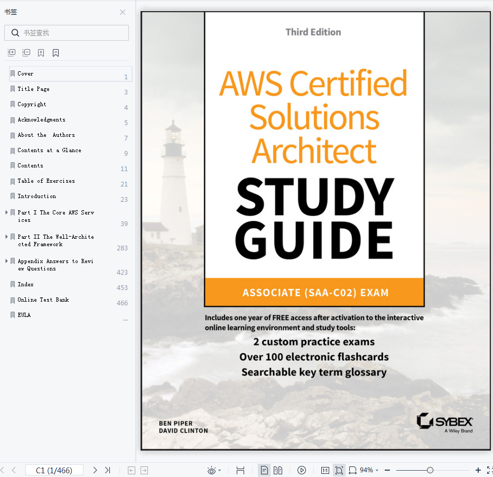Click the bookmark icon beside Copyright
Viewport: 493px width, 477px height.
coord(13,104)
